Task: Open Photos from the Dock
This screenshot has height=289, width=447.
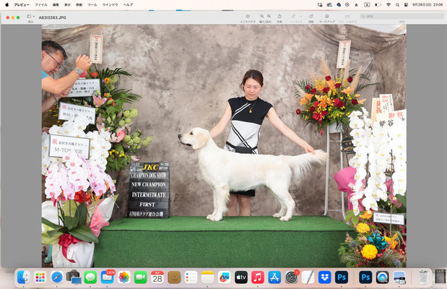Action: pyautogui.click(x=124, y=277)
